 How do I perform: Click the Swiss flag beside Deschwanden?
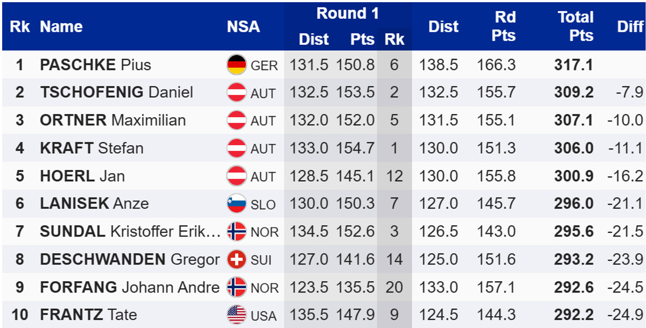click(x=237, y=260)
